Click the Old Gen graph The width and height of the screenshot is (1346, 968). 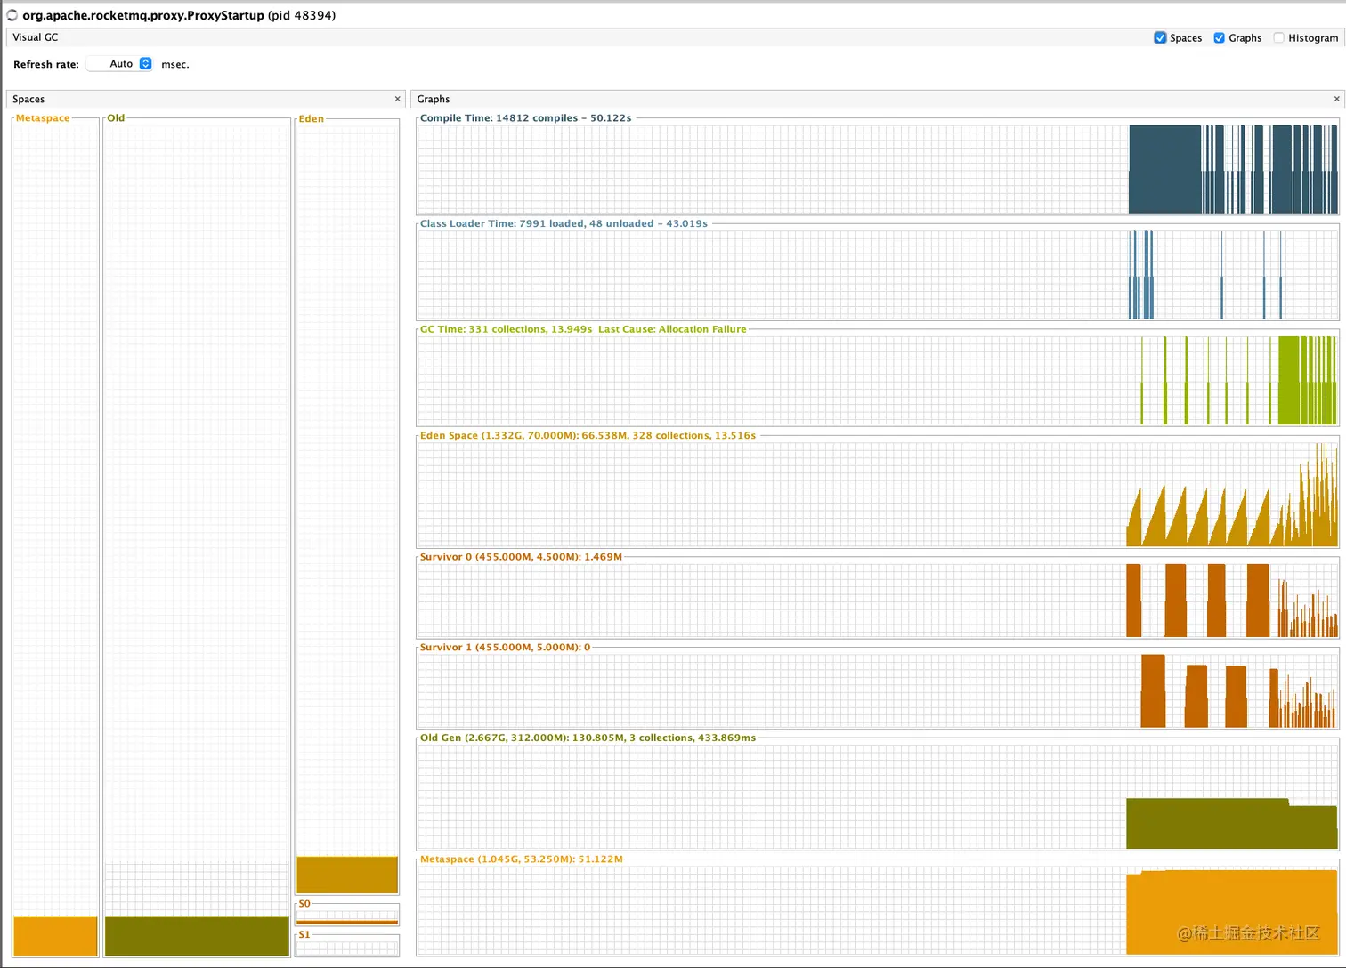878,797
